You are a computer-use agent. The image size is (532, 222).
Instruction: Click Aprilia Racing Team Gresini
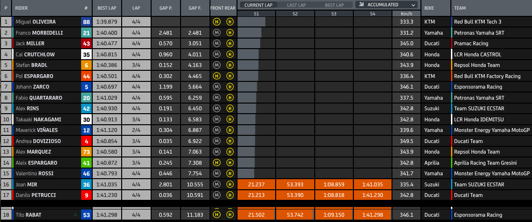coord(486,163)
